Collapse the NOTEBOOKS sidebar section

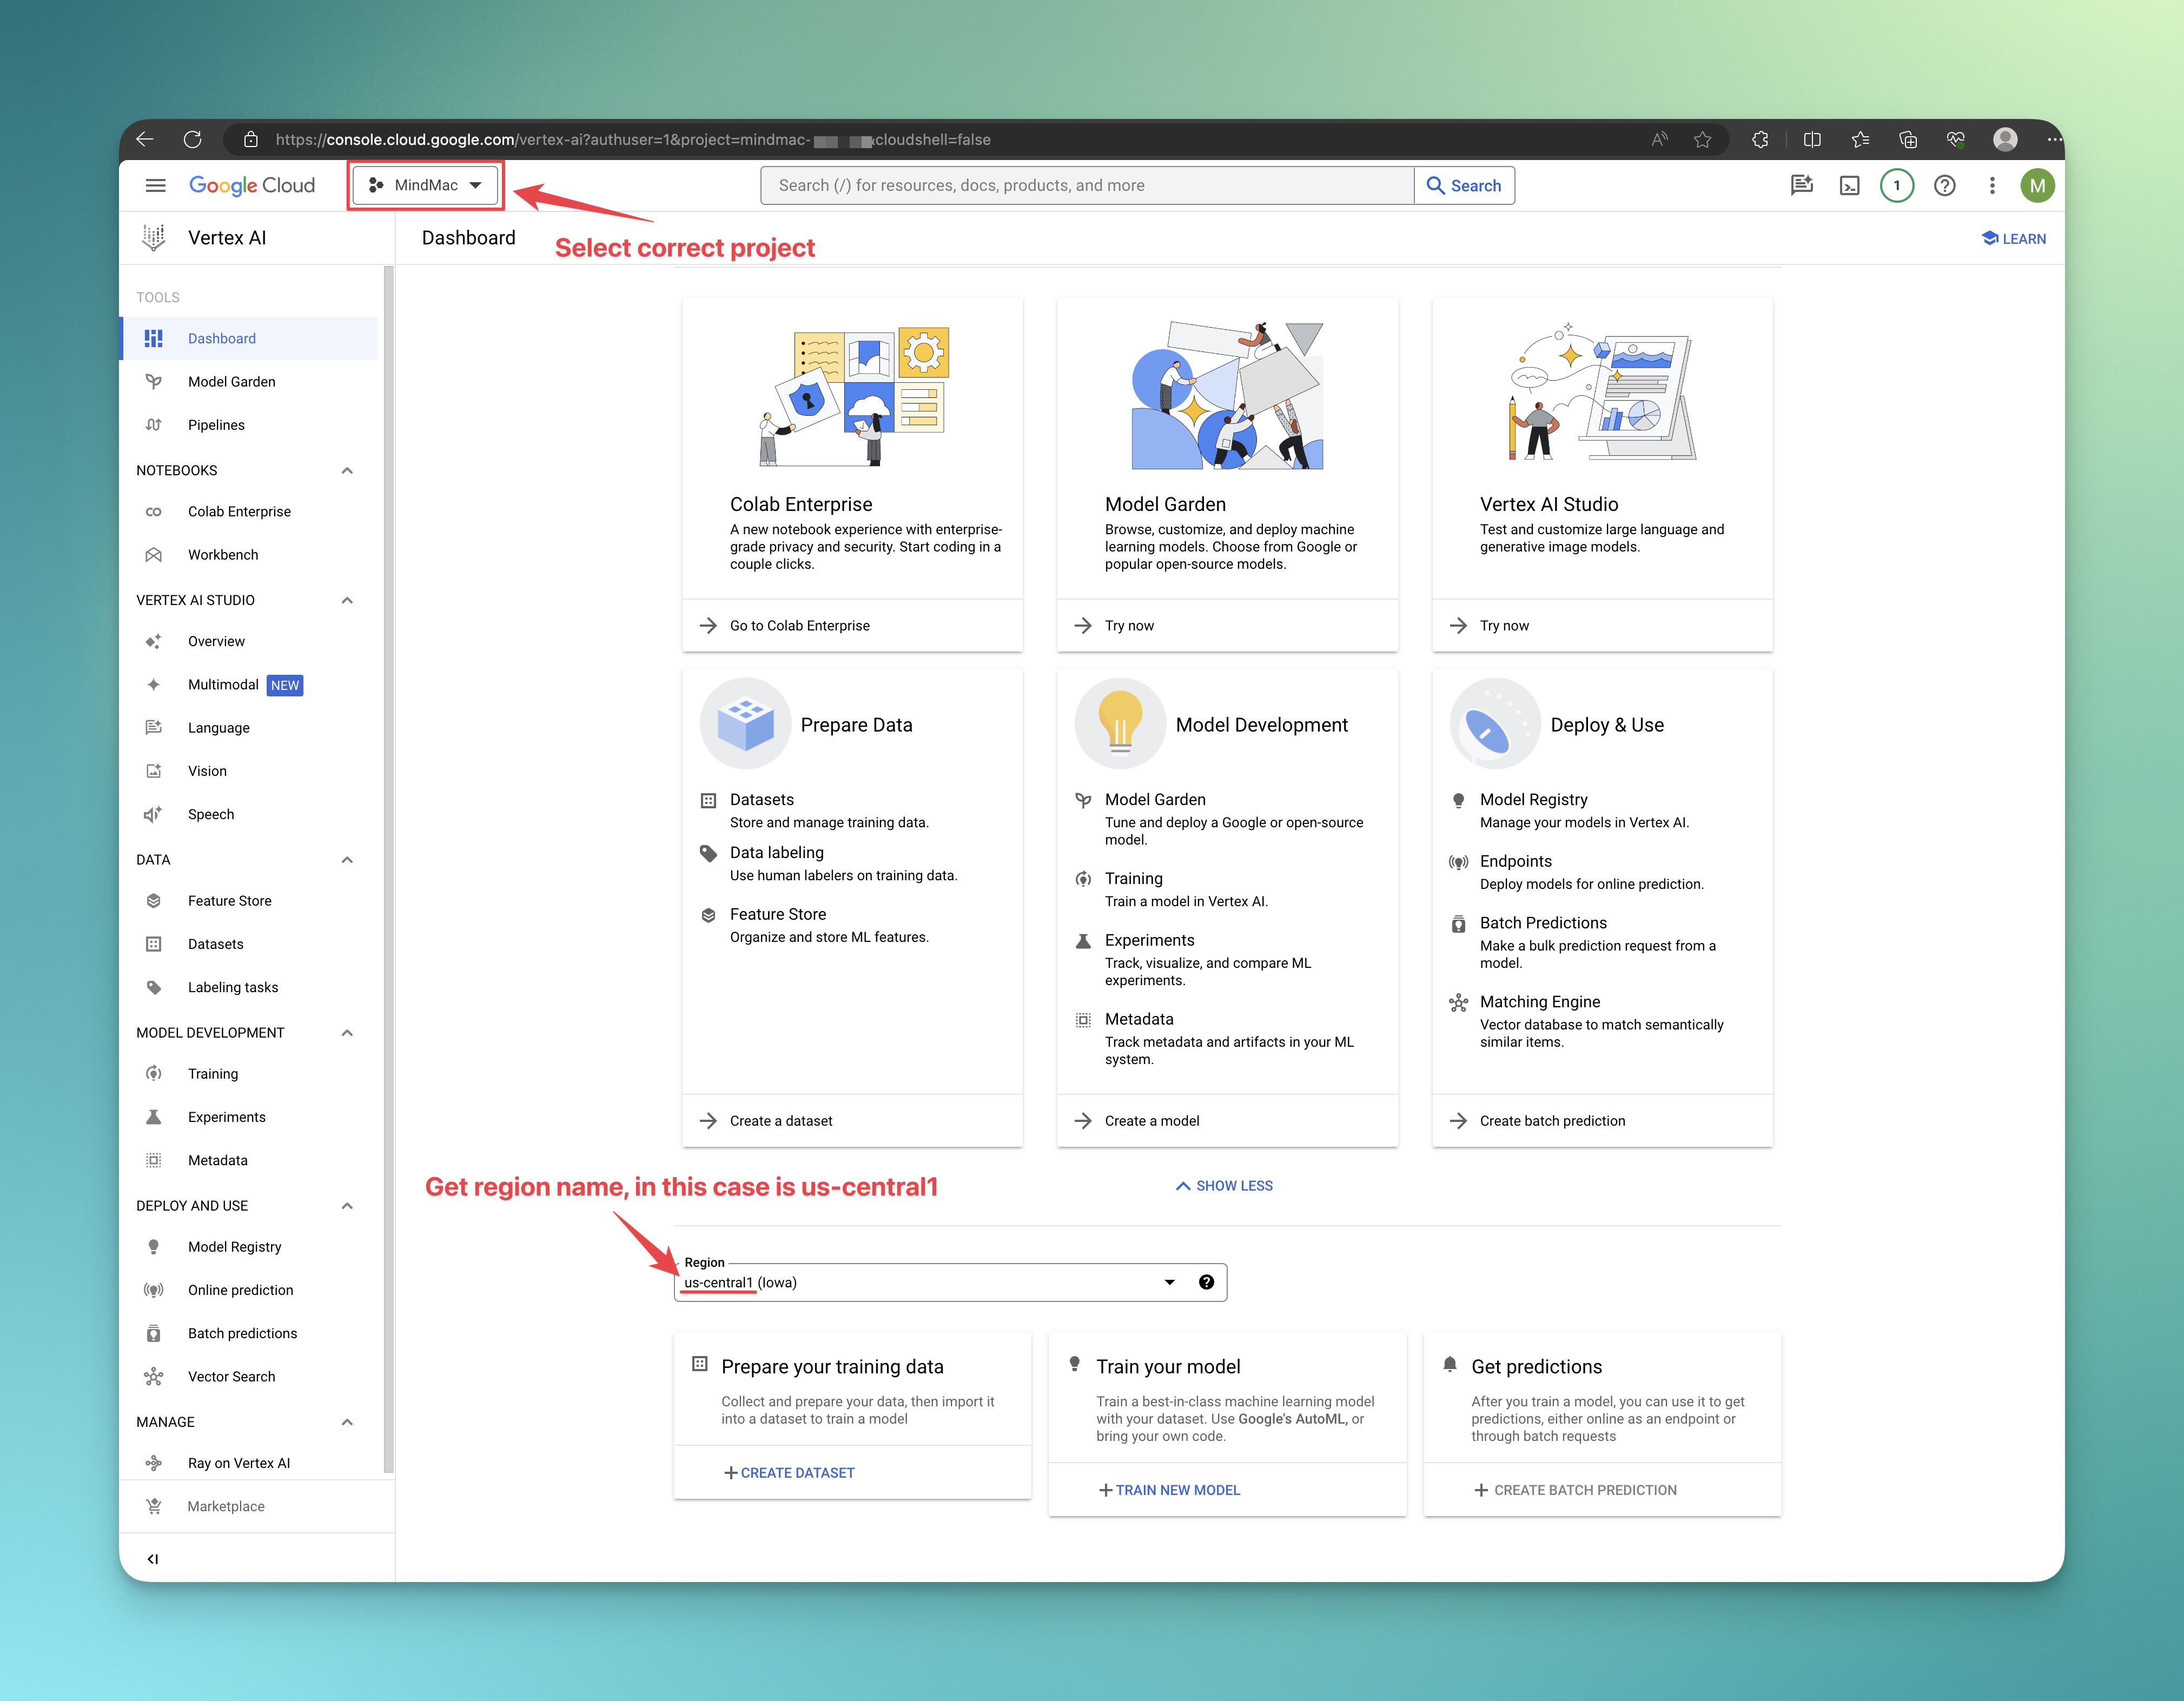pyautogui.click(x=347, y=471)
